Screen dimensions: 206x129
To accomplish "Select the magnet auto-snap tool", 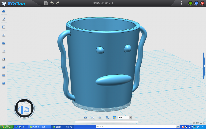I will 4,59.
